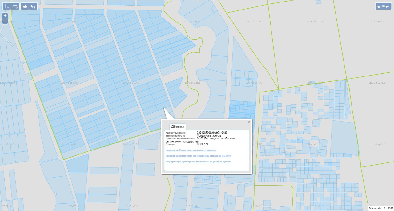Open the Шари layers panel

click(x=383, y=6)
